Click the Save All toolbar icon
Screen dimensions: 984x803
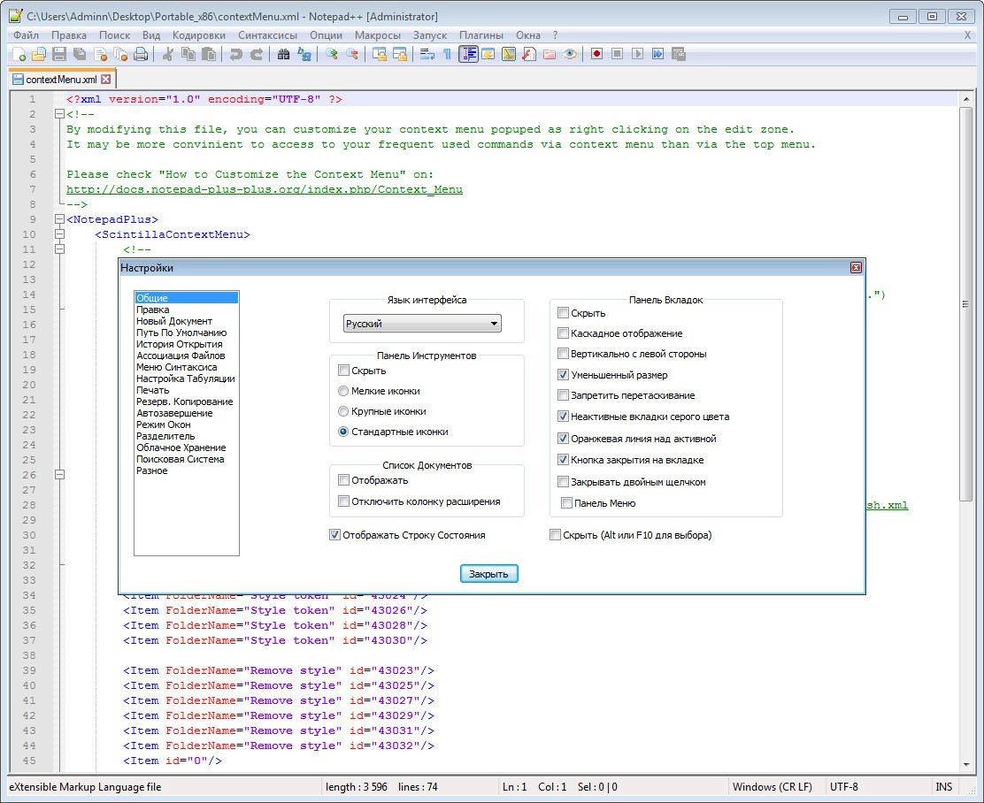80,55
